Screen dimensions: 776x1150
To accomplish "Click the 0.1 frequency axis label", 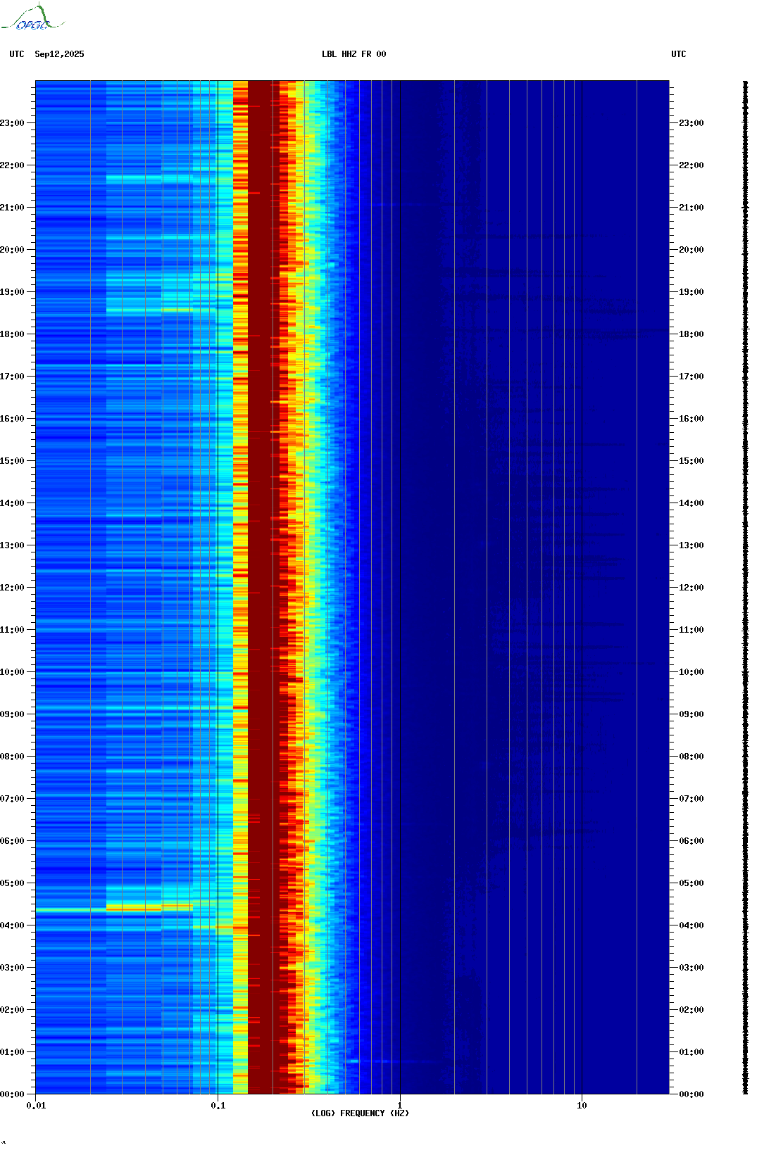I will 218,1106.
